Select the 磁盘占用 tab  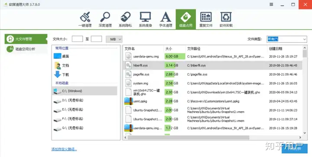[x=185, y=19]
